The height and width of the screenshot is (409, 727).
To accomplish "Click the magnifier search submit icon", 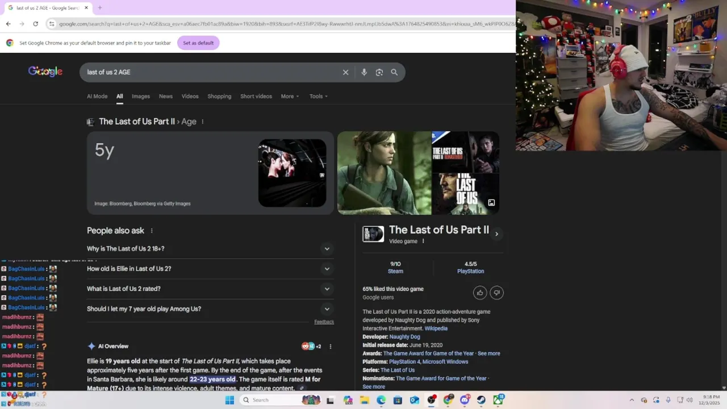I will [x=394, y=72].
